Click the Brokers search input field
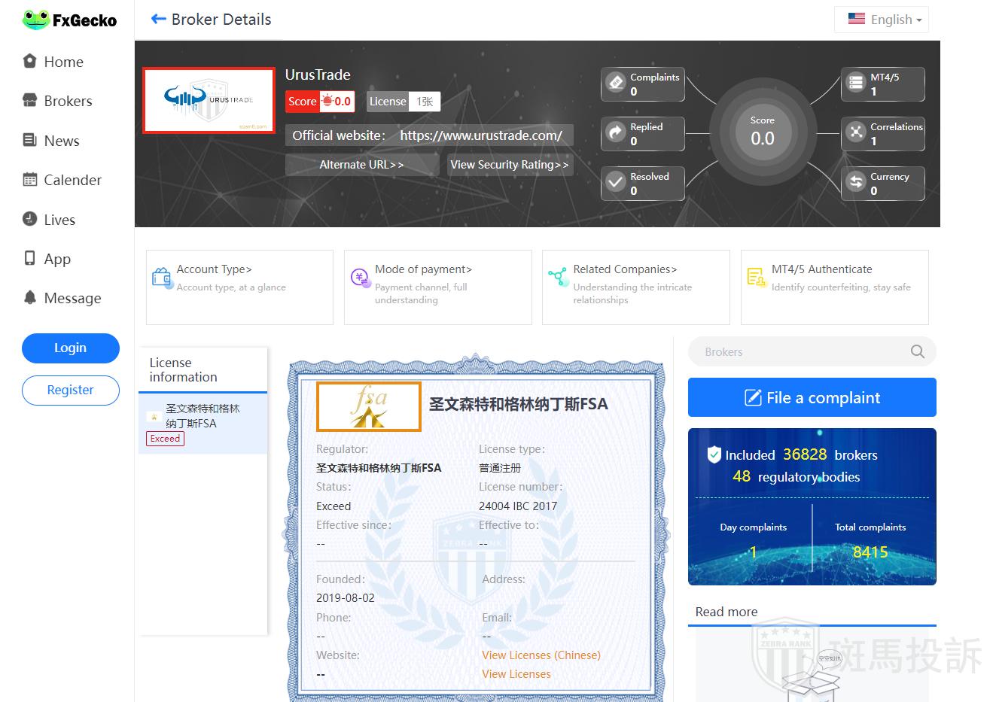Screen dimensions: 996x702 [x=798, y=351]
